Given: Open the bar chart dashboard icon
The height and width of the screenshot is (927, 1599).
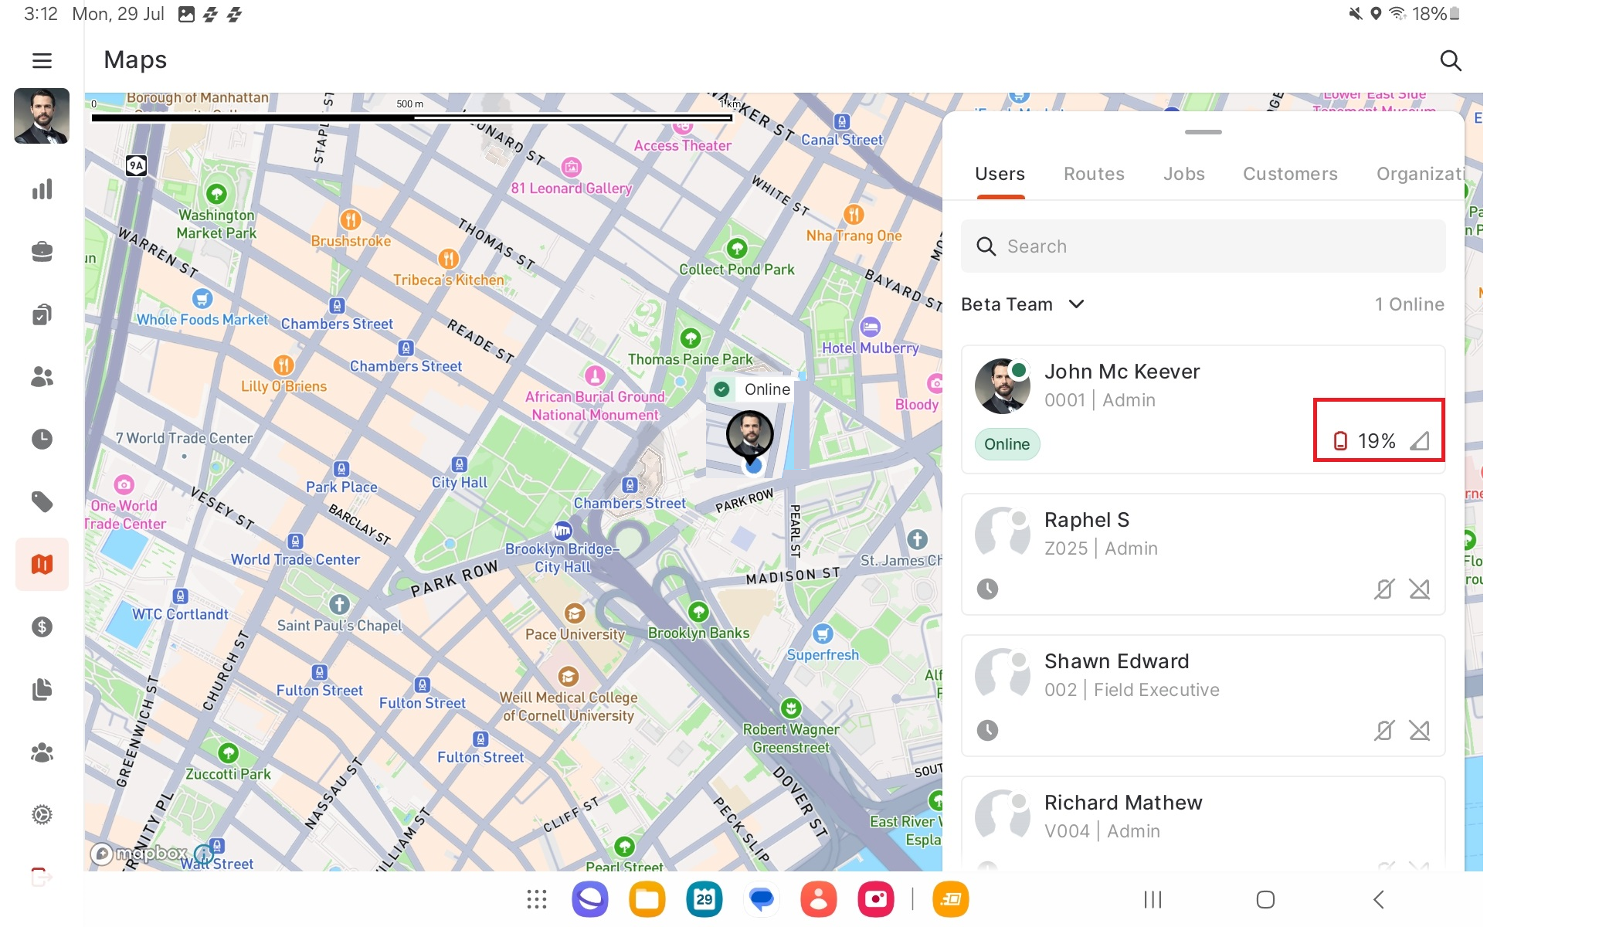Looking at the screenshot, I should coord(42,189).
